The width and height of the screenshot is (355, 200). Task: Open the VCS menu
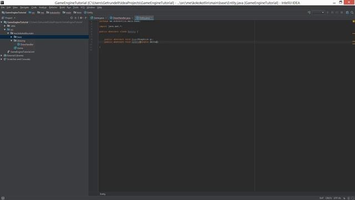[x=83, y=7]
